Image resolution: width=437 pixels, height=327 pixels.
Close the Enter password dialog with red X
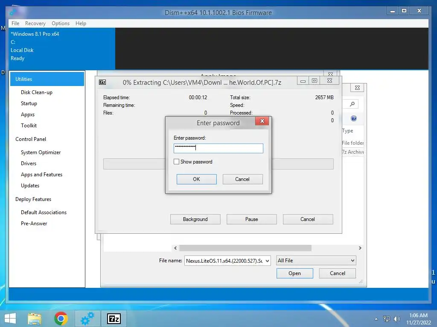[262, 121]
